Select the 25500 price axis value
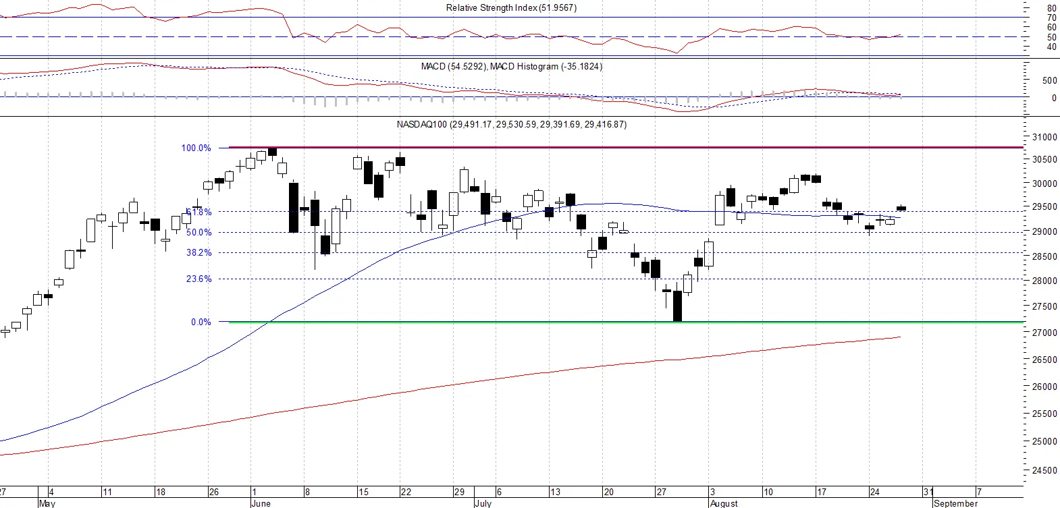The image size is (1060, 508). [x=1044, y=414]
